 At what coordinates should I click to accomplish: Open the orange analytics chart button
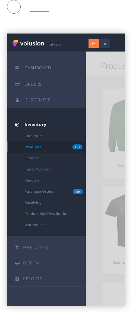pyautogui.click(x=94, y=44)
